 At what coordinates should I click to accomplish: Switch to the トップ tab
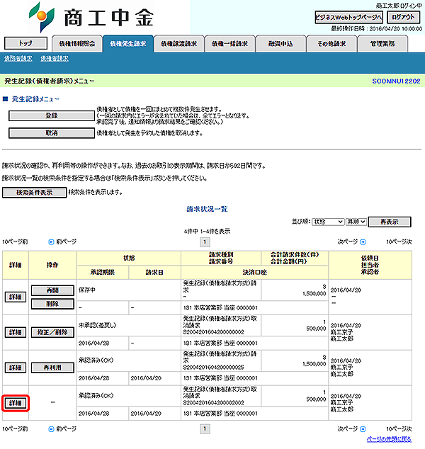pos(25,43)
